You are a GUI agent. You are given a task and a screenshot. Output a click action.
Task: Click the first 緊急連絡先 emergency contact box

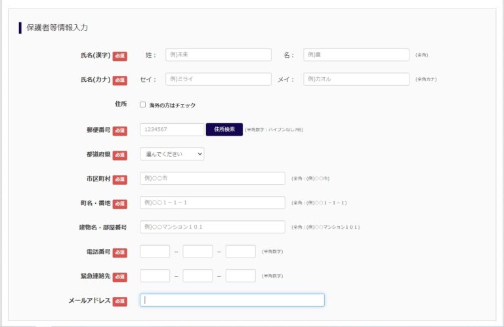tap(155, 276)
